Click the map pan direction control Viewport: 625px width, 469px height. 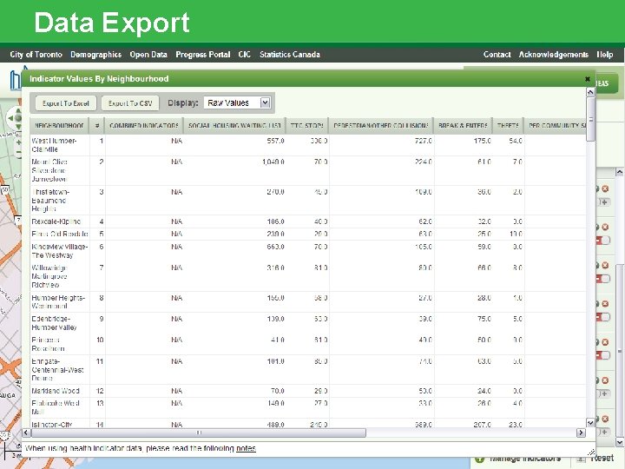pos(15,118)
